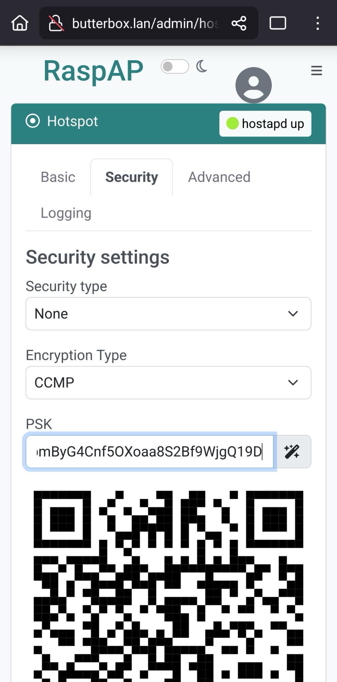
Task: Click the moon night mode icon
Action: [201, 67]
